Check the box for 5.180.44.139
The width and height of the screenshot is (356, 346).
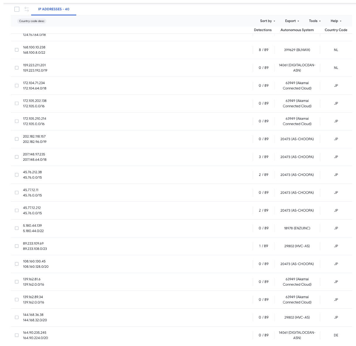(17, 228)
